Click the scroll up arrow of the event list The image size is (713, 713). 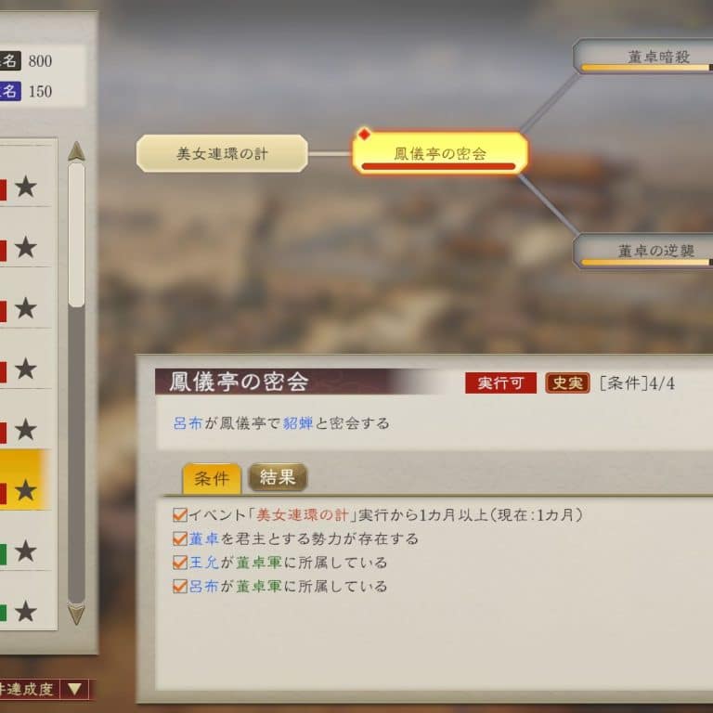point(76,151)
